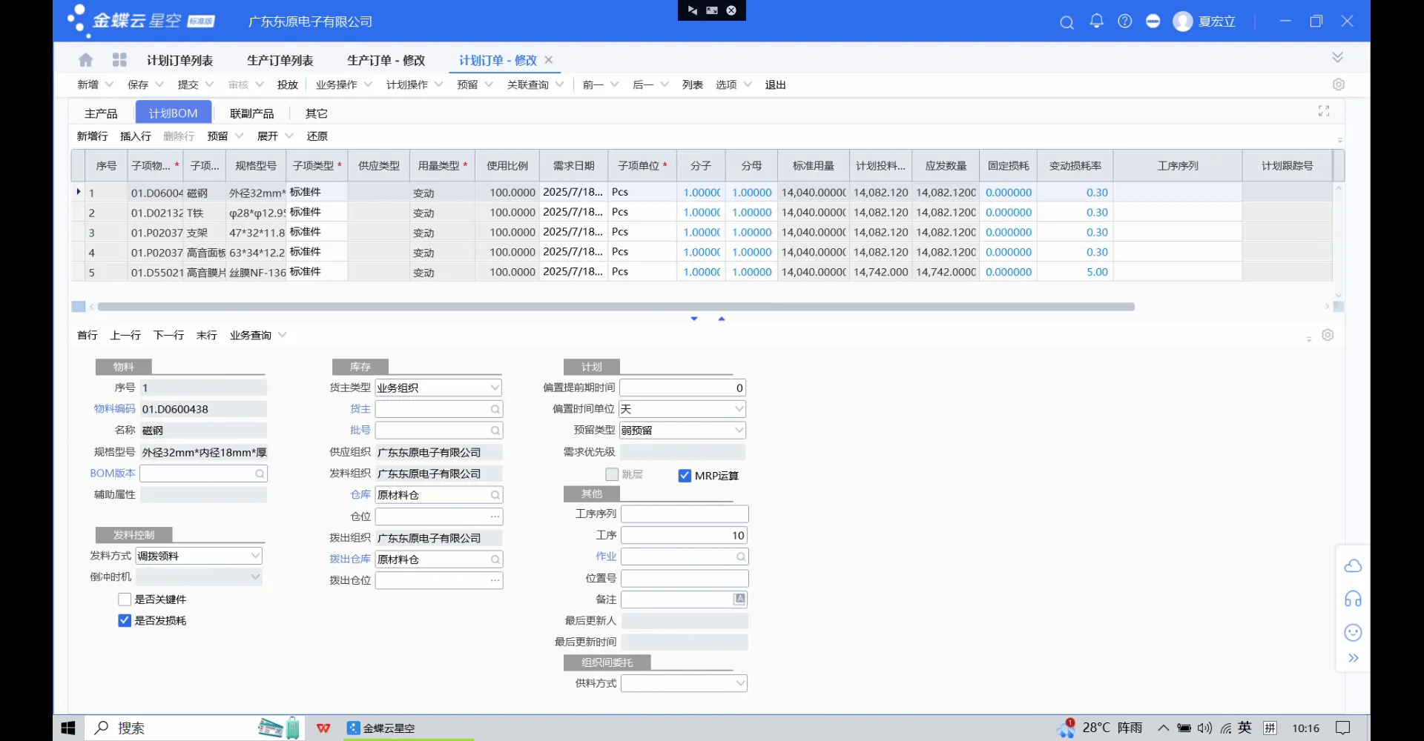Open the 货主类型 combo box

[495, 388]
